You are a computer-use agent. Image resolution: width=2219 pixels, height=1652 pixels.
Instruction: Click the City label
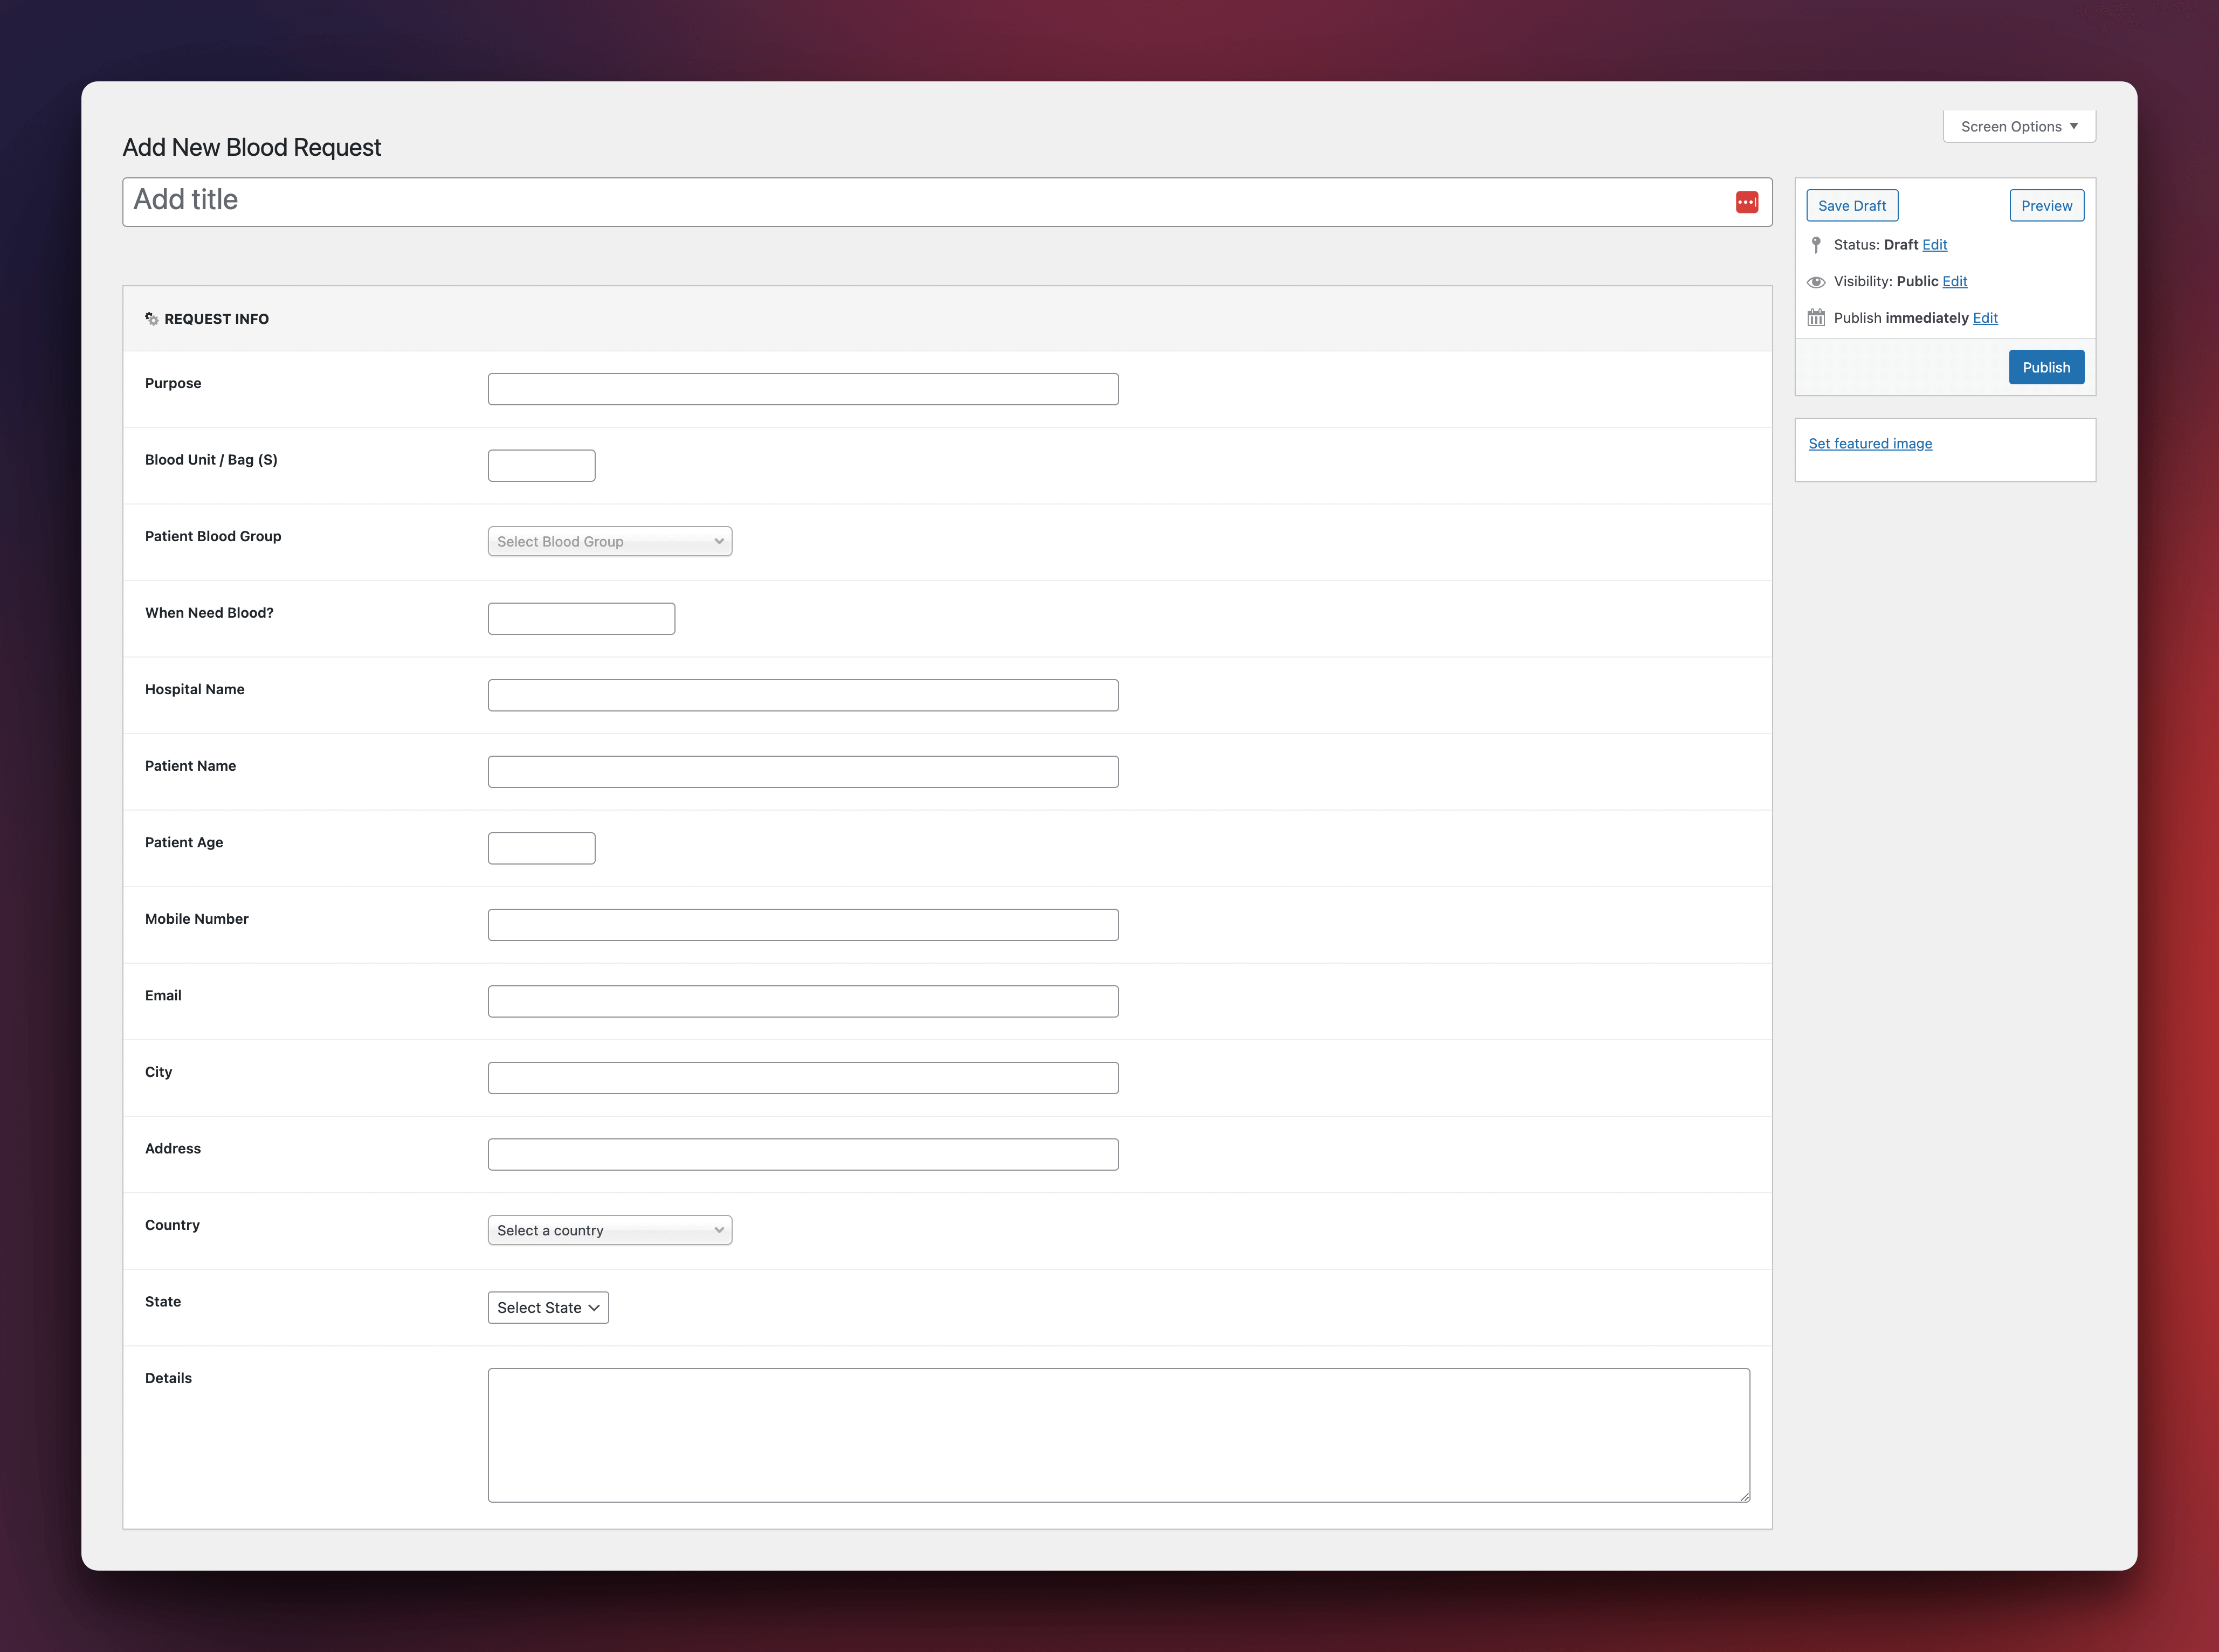[x=158, y=1072]
